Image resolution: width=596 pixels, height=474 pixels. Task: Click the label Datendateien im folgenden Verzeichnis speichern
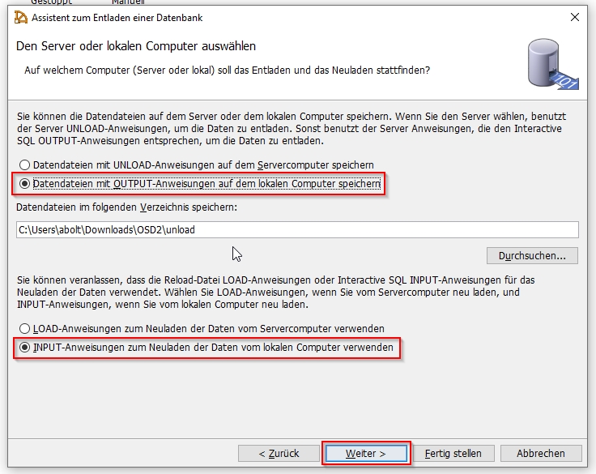pos(125,208)
